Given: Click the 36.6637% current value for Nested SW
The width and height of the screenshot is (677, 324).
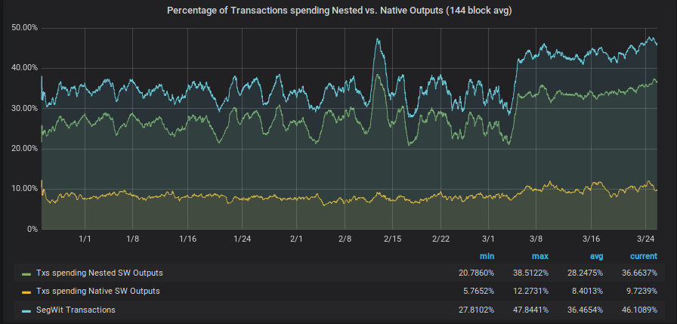Looking at the screenshot, I should tap(639, 273).
